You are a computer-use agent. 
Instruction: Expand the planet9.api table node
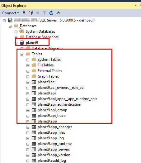[x=28, y=94]
